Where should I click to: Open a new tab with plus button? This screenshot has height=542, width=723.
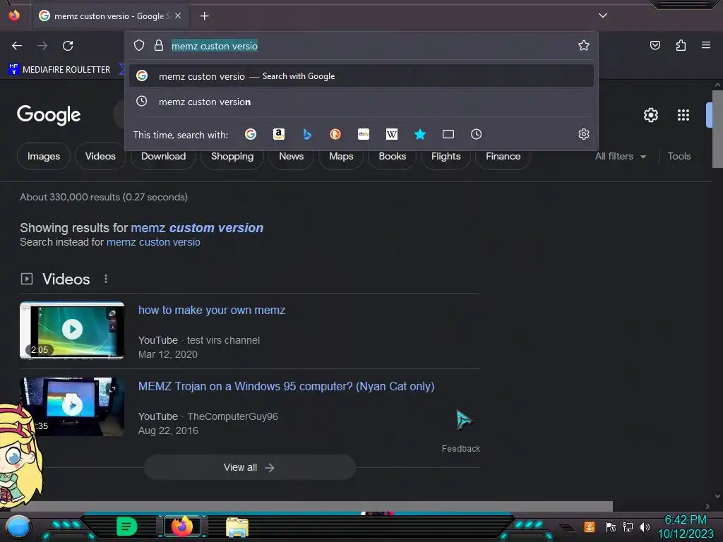204,16
